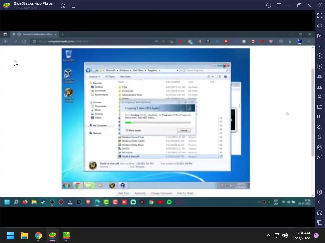Screen dimensions: 325x243
Task: Open Downloads in the Explorer navigation pane
Action: click(x=98, y=91)
